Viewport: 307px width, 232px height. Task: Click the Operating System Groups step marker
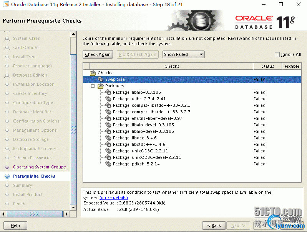click(x=7, y=167)
